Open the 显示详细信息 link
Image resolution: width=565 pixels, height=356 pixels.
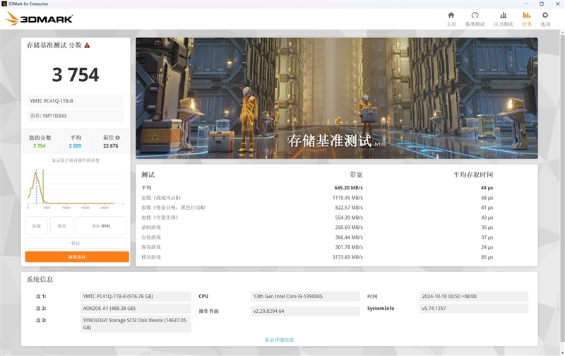279,340
